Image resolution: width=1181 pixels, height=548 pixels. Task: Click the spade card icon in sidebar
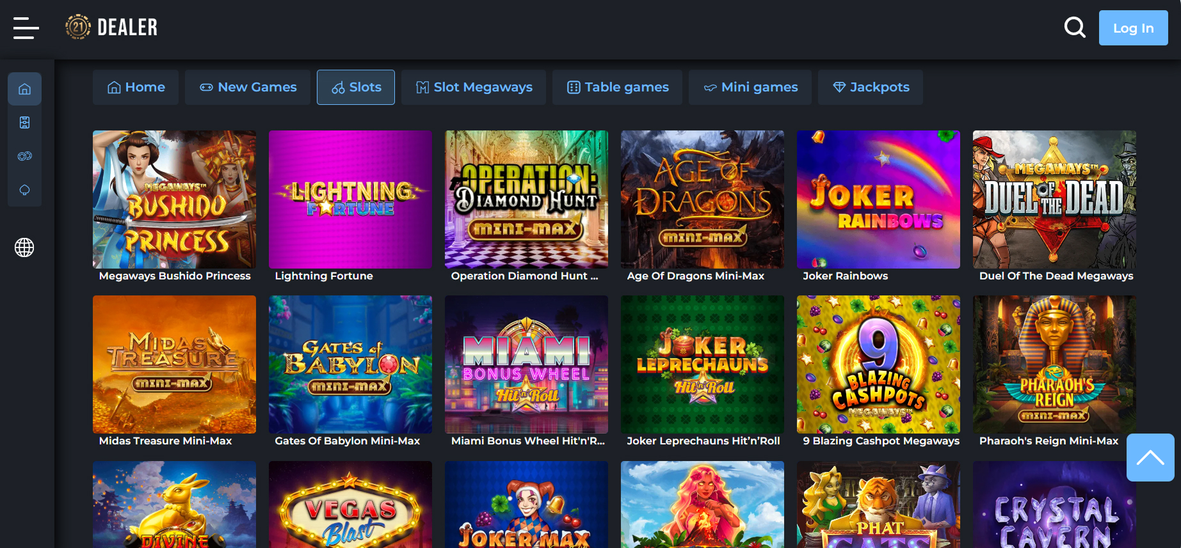coord(24,190)
